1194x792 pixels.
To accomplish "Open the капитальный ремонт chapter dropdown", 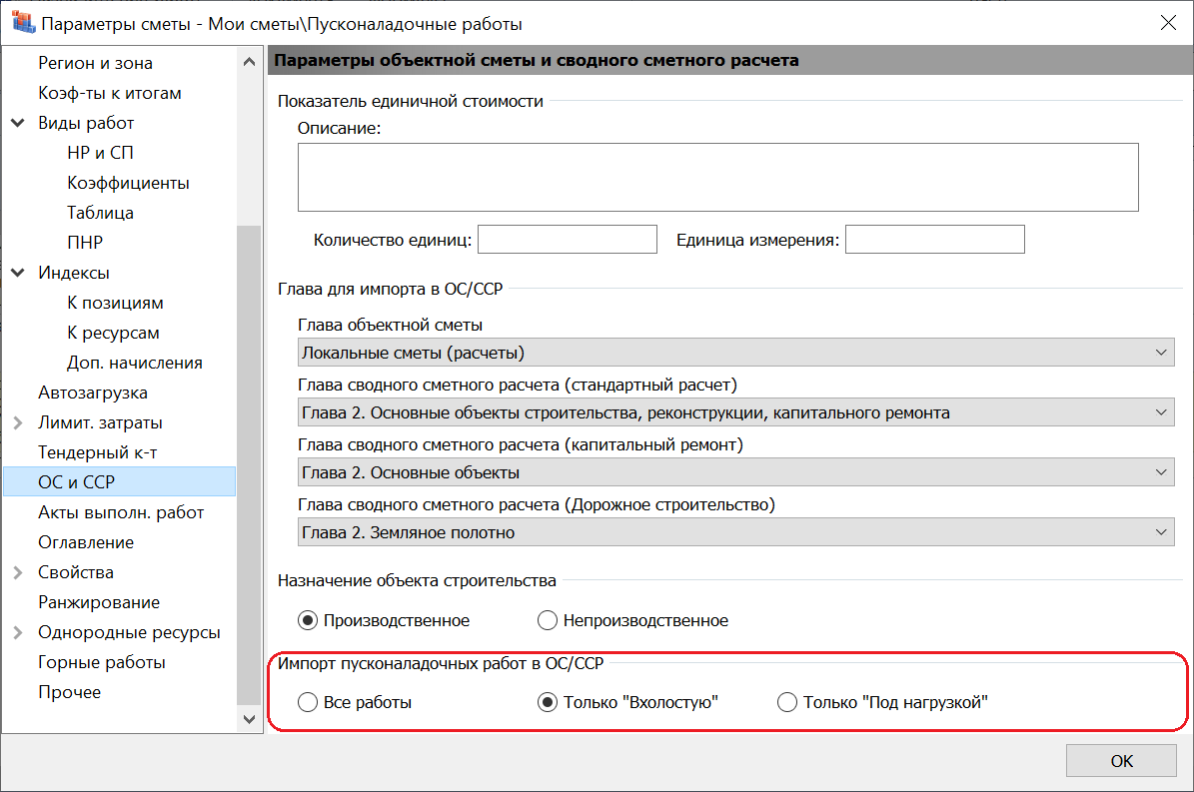I will click(735, 472).
